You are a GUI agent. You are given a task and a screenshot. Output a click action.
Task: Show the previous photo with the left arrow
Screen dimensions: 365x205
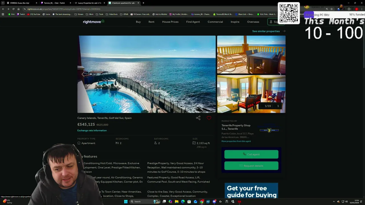(83, 74)
